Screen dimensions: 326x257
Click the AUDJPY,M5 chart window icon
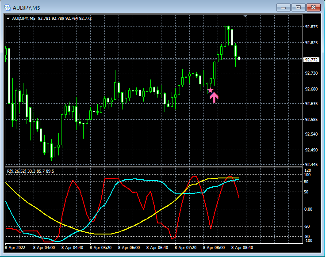click(x=8, y=8)
